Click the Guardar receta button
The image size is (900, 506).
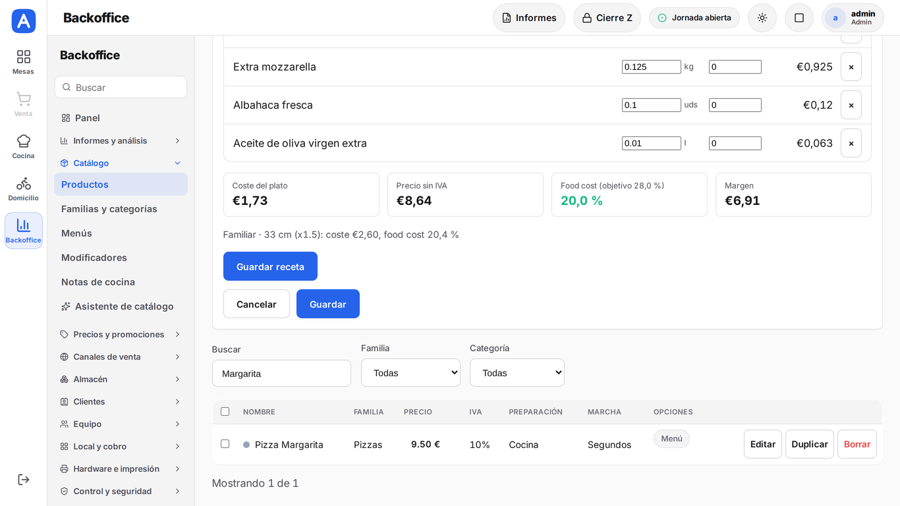click(x=270, y=266)
